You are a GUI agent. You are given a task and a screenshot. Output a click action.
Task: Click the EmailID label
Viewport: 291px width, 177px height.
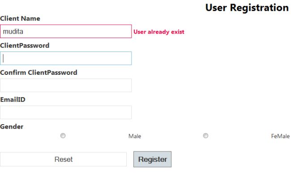tap(13, 99)
